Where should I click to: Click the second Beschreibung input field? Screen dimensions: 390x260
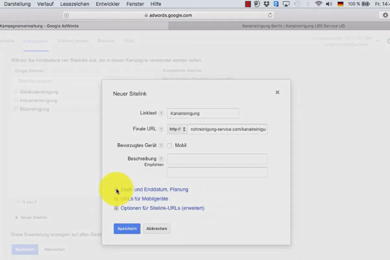point(217,172)
